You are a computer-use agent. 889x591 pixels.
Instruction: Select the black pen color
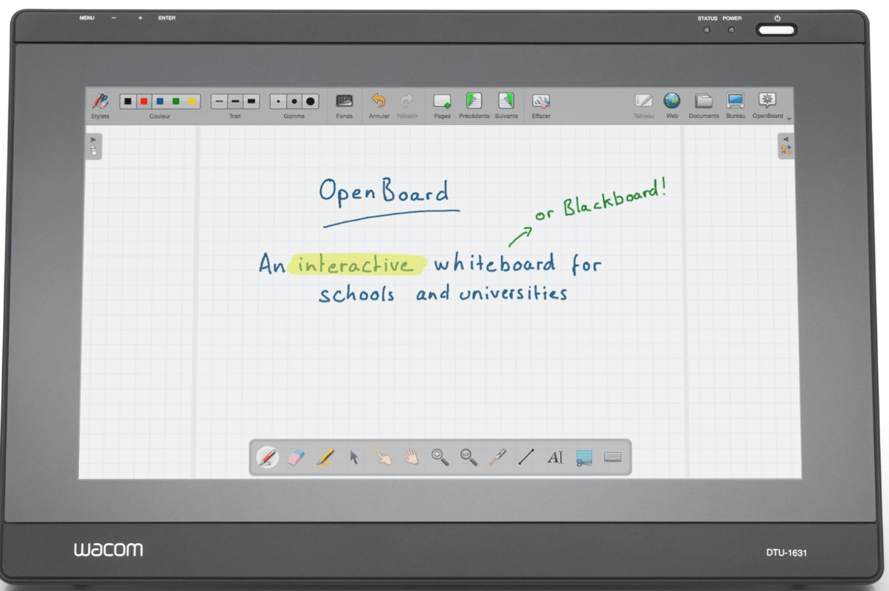(128, 102)
